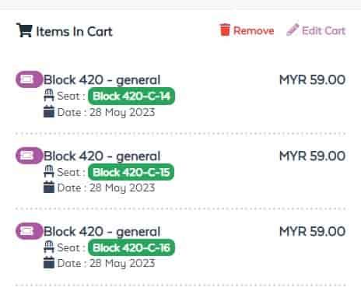361x291 pixels.
Task: Select the purple ticket icon for seat C-14
Action: point(29,79)
